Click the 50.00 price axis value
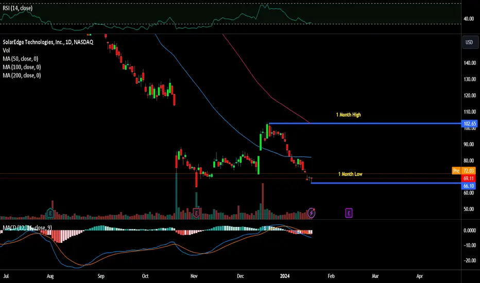 (469, 209)
